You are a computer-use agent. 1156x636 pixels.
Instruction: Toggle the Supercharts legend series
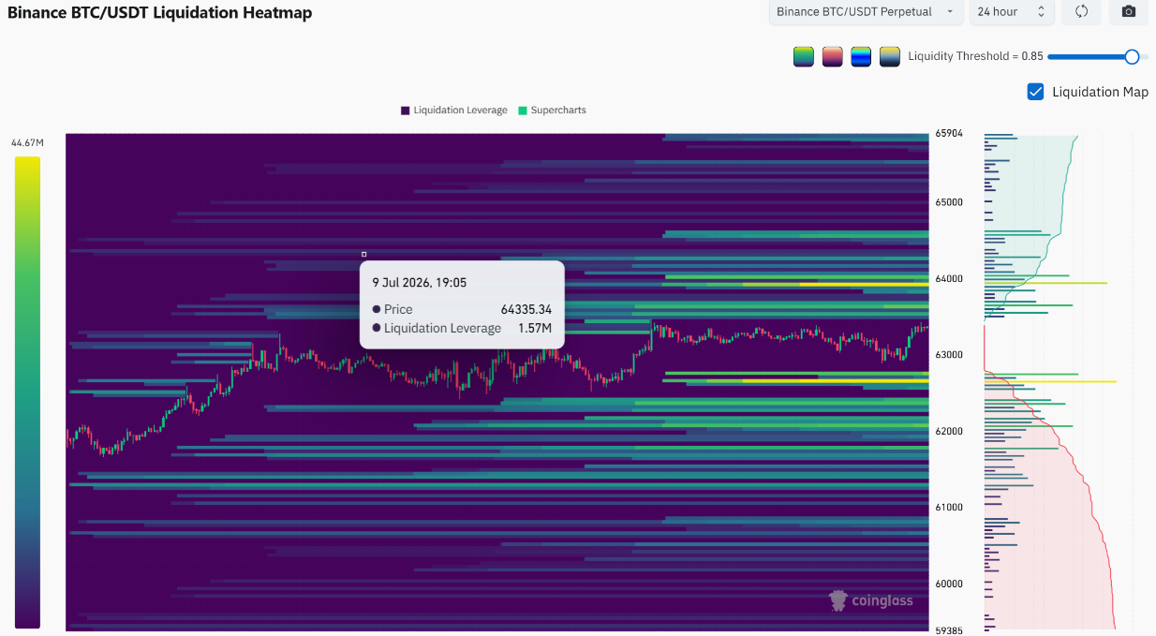pos(552,111)
